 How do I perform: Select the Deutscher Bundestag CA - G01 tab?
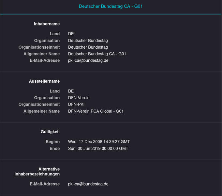click(111, 7)
